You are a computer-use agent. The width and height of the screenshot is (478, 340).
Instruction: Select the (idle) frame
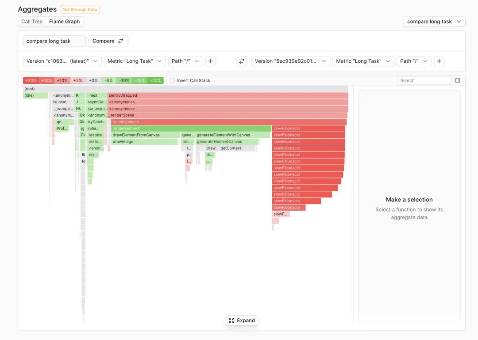[36, 95]
